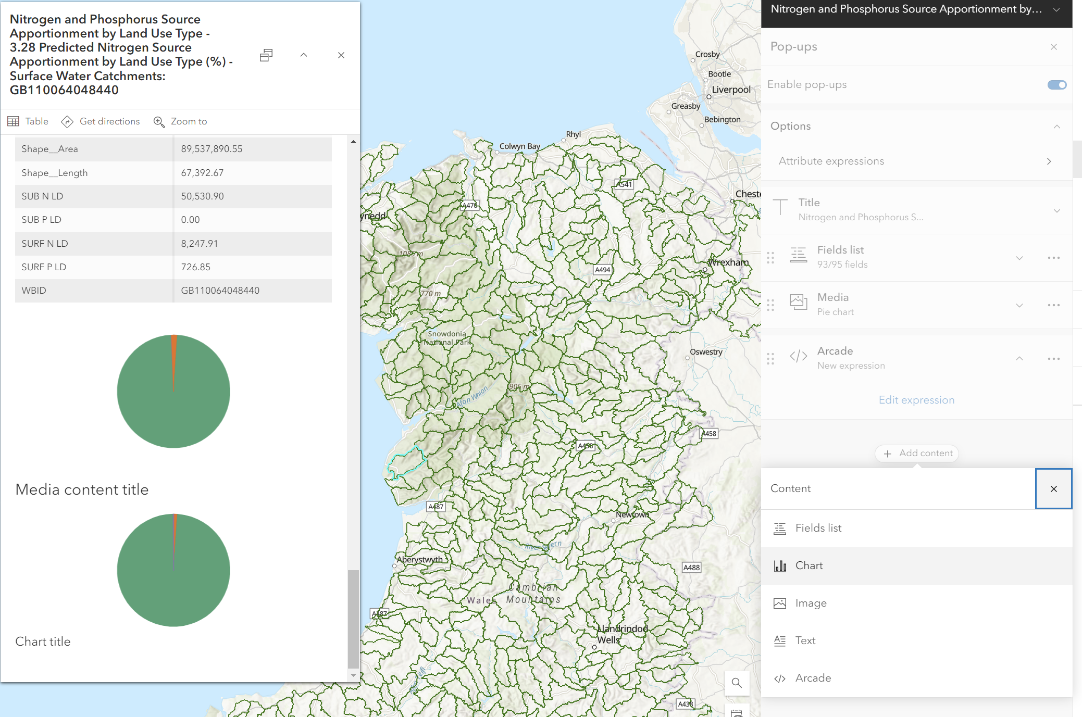Dock the pop-up window

266,55
